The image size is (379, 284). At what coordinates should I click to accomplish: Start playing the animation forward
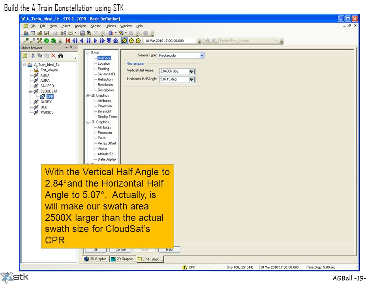95,41
